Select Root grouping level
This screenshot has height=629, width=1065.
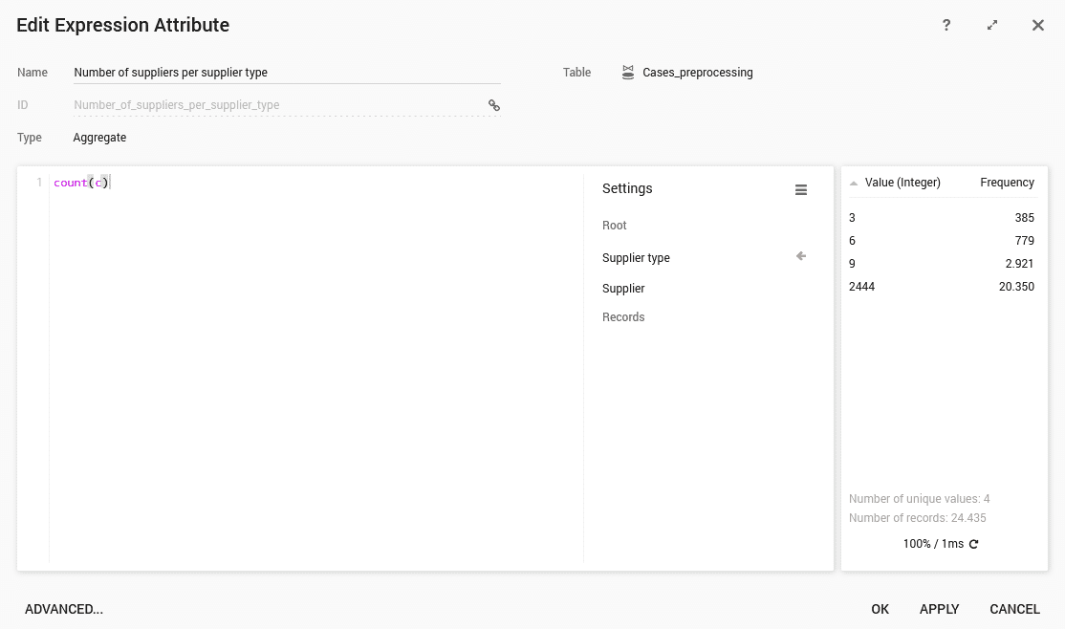click(x=615, y=226)
